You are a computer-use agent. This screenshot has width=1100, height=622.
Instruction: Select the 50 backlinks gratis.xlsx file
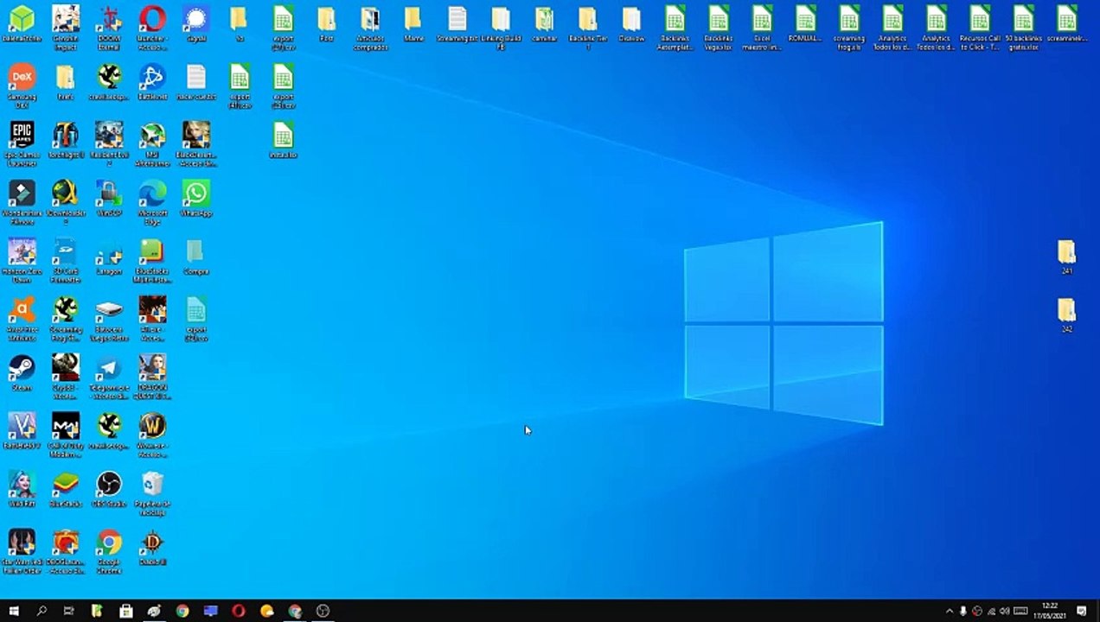click(x=1023, y=26)
